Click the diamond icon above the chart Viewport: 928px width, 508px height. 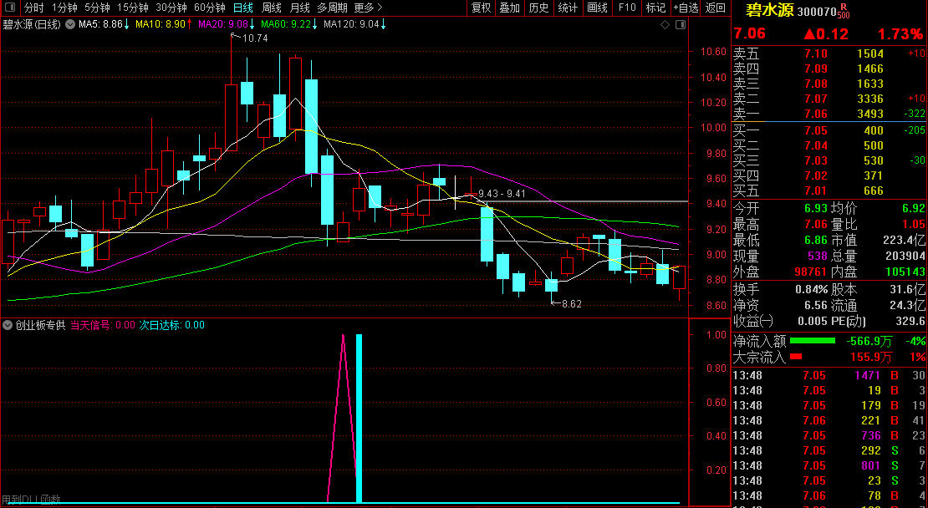pyautogui.click(x=665, y=25)
